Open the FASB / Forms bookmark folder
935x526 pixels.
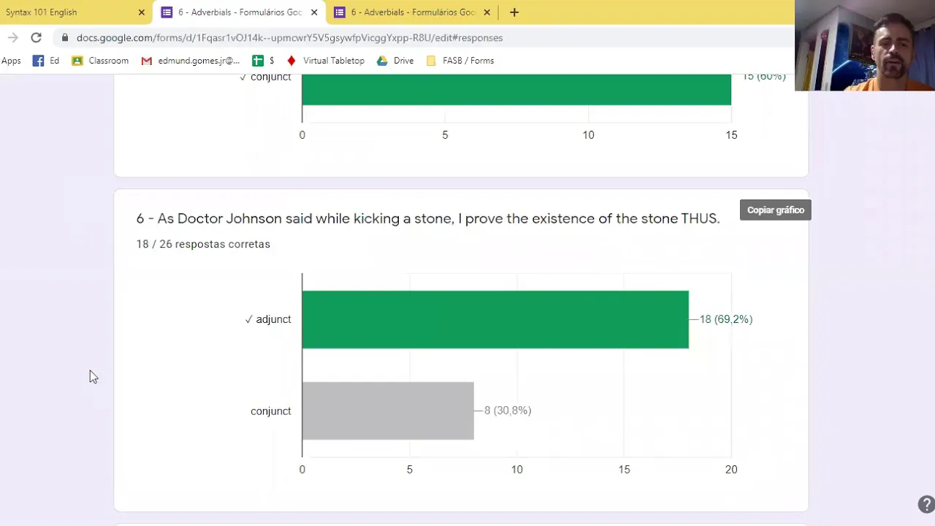[460, 61]
